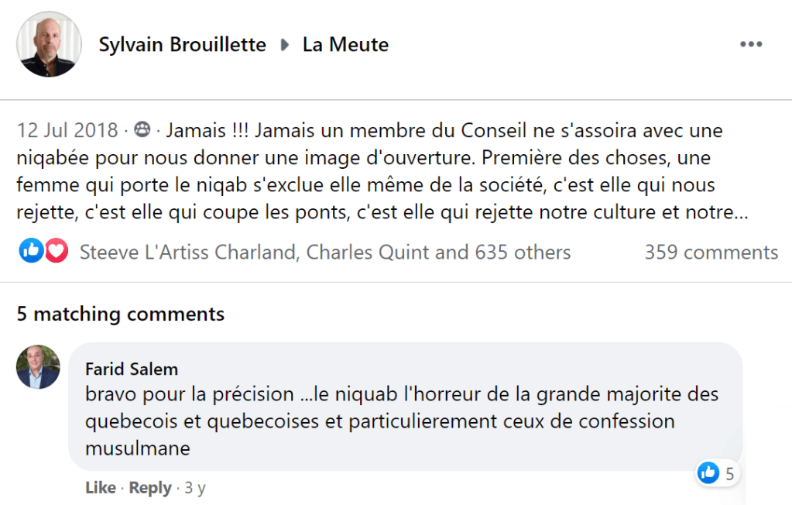The image size is (792, 505).
Task: Click Farid Salem's name on the comment
Action: pyautogui.click(x=132, y=368)
